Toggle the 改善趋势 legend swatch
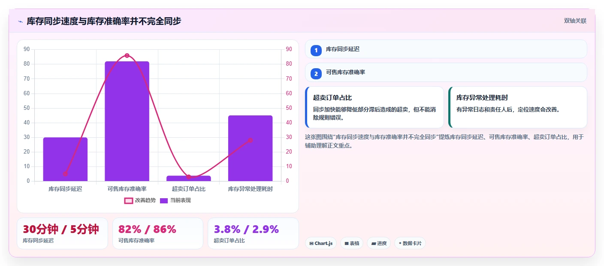604x266 pixels. tap(129, 200)
